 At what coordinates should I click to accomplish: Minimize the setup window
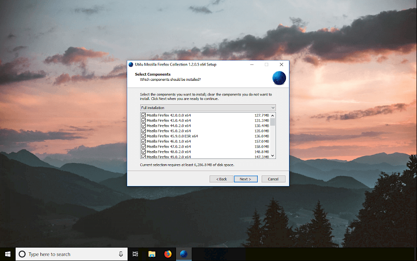coord(252,64)
